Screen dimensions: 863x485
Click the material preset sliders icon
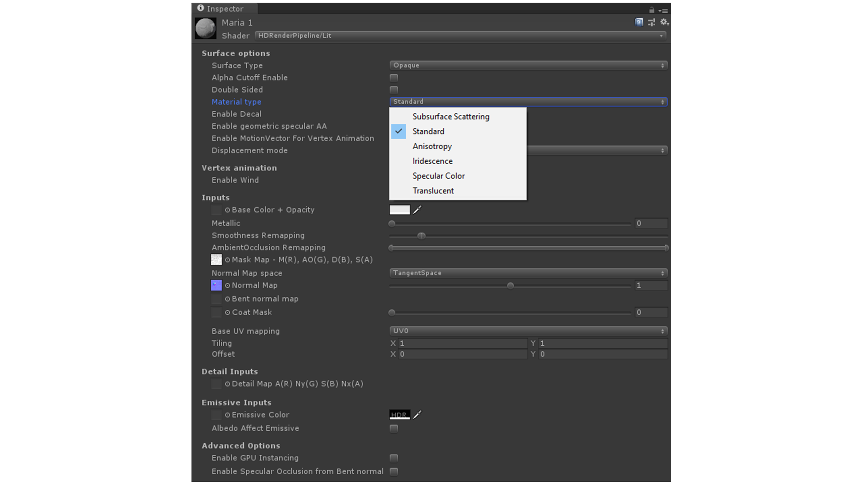tap(652, 22)
